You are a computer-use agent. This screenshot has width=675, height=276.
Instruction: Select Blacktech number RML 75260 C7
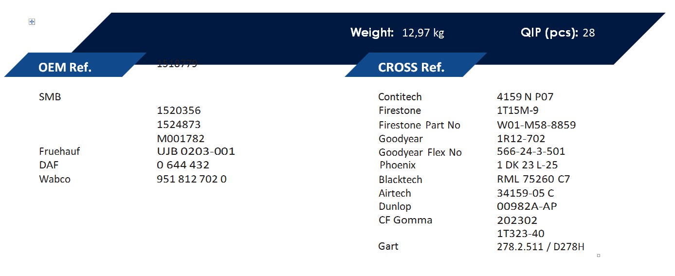533,179
